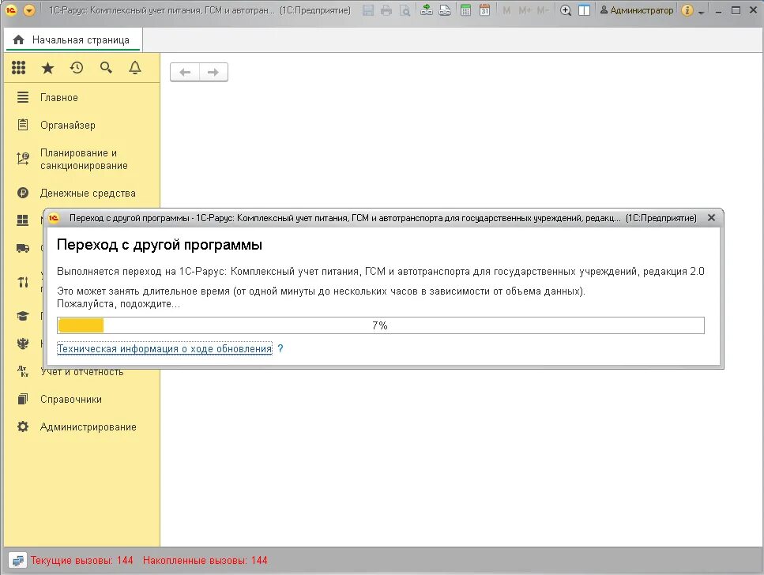
Task: Click the follow link toolbar icon
Action: 444,10
